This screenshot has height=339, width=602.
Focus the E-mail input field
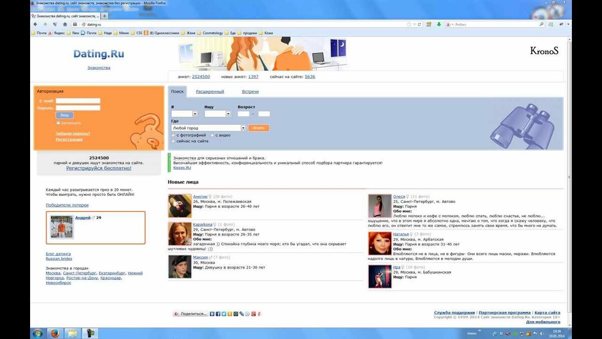pos(78,101)
